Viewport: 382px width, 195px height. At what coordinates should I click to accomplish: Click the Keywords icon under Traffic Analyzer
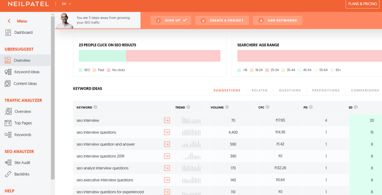pos(8,135)
